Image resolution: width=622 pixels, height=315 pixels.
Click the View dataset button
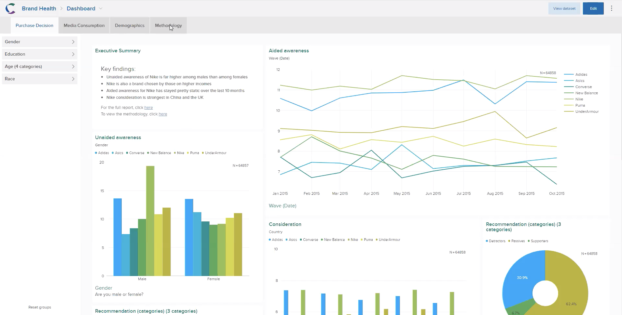pyautogui.click(x=564, y=8)
